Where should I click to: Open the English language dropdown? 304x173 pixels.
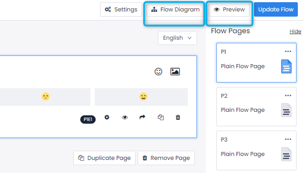point(177,38)
